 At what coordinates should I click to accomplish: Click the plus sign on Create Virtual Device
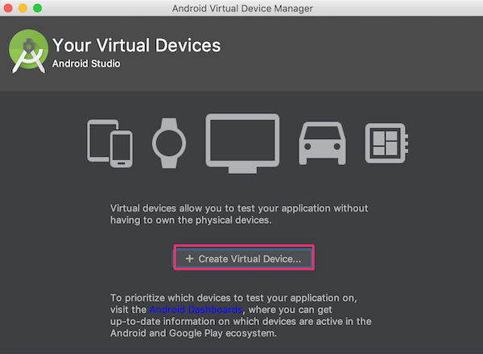click(190, 259)
